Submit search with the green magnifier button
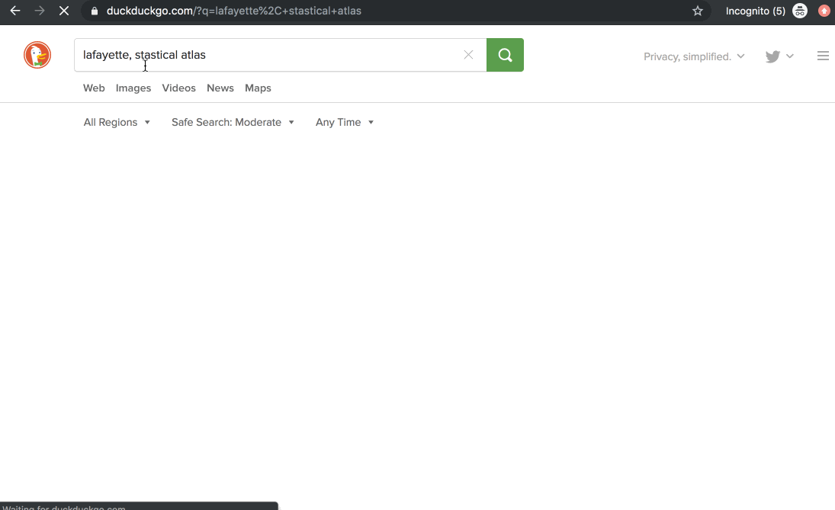The image size is (835, 510). pos(505,55)
